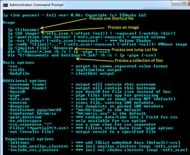Click the 'Additional options' heading
The height and width of the screenshot is (155, 190).
(x=24, y=81)
